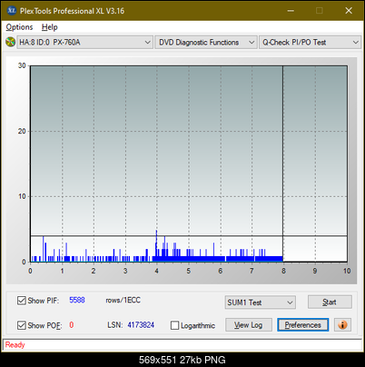Screen dimensions: 365x367
Task: Click the vertical end marker line at 8
Action: pyautogui.click(x=282, y=164)
